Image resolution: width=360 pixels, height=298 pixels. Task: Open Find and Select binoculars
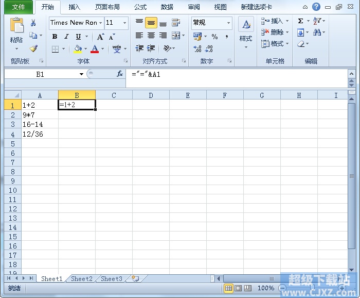tap(317, 32)
